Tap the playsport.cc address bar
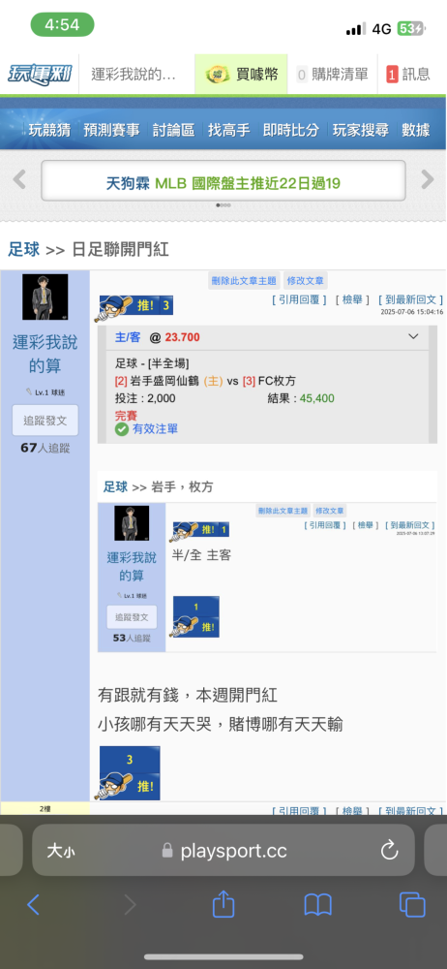The width and height of the screenshot is (447, 969). pyautogui.click(x=223, y=851)
